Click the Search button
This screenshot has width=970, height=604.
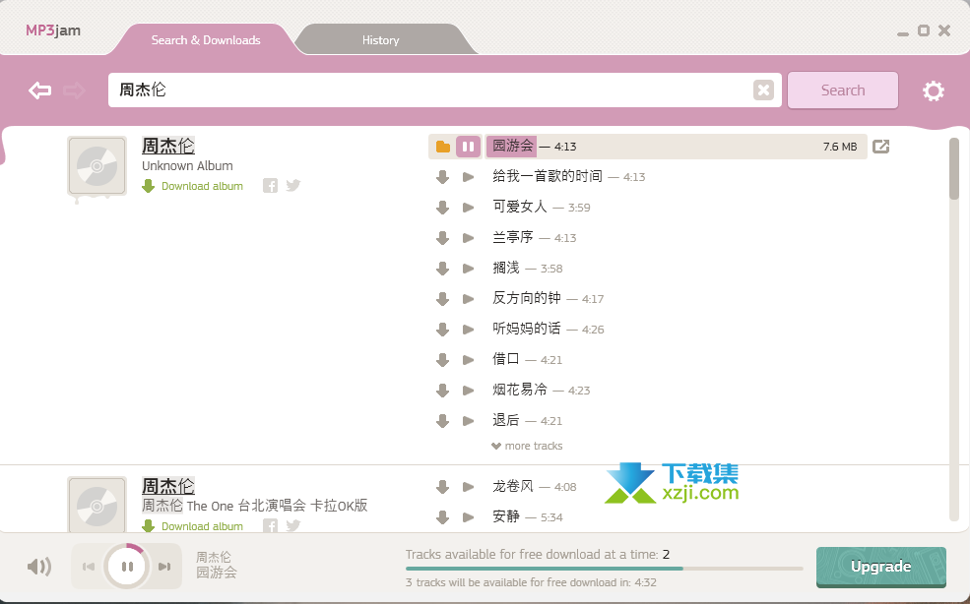tap(843, 91)
